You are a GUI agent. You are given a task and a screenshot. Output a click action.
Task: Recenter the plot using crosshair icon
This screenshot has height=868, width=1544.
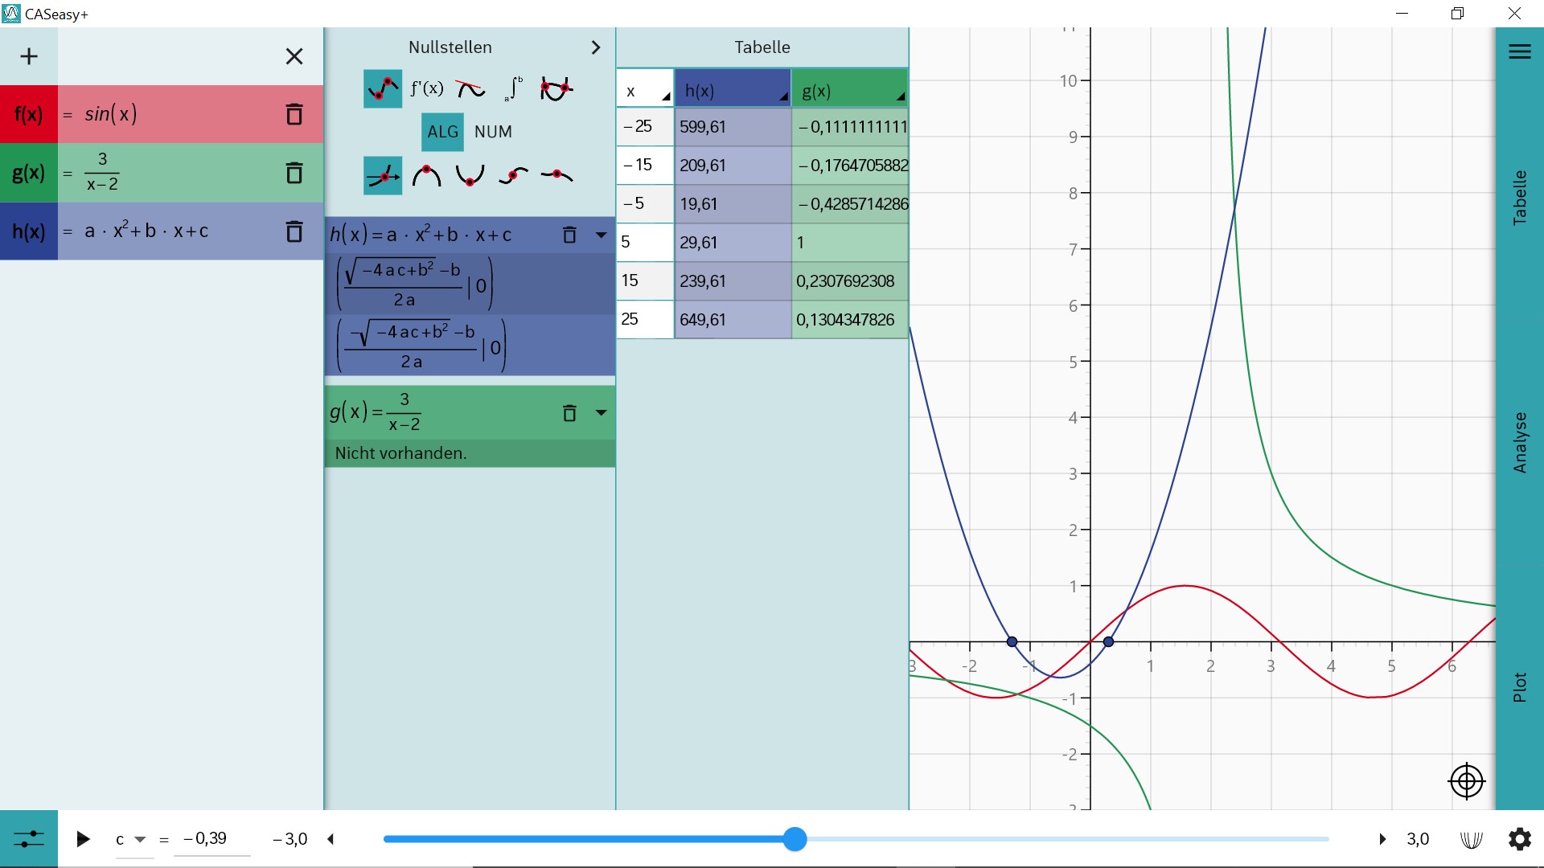click(x=1466, y=780)
